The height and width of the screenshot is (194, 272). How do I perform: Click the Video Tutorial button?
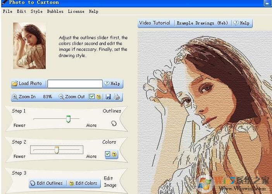click(155, 23)
